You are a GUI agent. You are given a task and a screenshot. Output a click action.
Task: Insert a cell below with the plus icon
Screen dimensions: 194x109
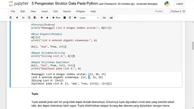coord(17,18)
